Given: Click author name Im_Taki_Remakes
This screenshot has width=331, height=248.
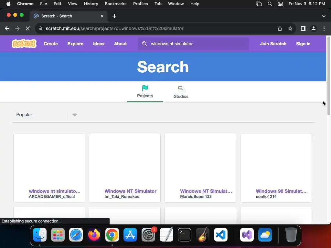Looking at the screenshot, I should [122, 197].
